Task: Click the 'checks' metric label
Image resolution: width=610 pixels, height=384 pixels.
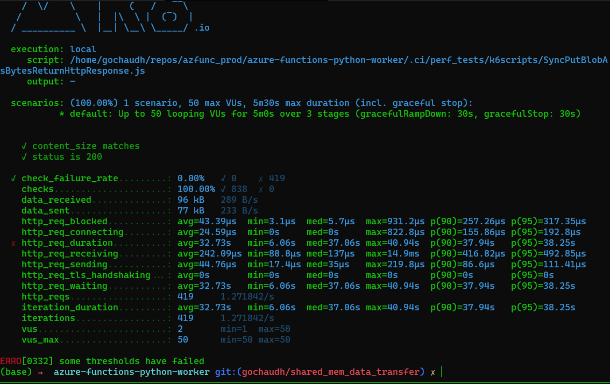Action: [x=37, y=189]
